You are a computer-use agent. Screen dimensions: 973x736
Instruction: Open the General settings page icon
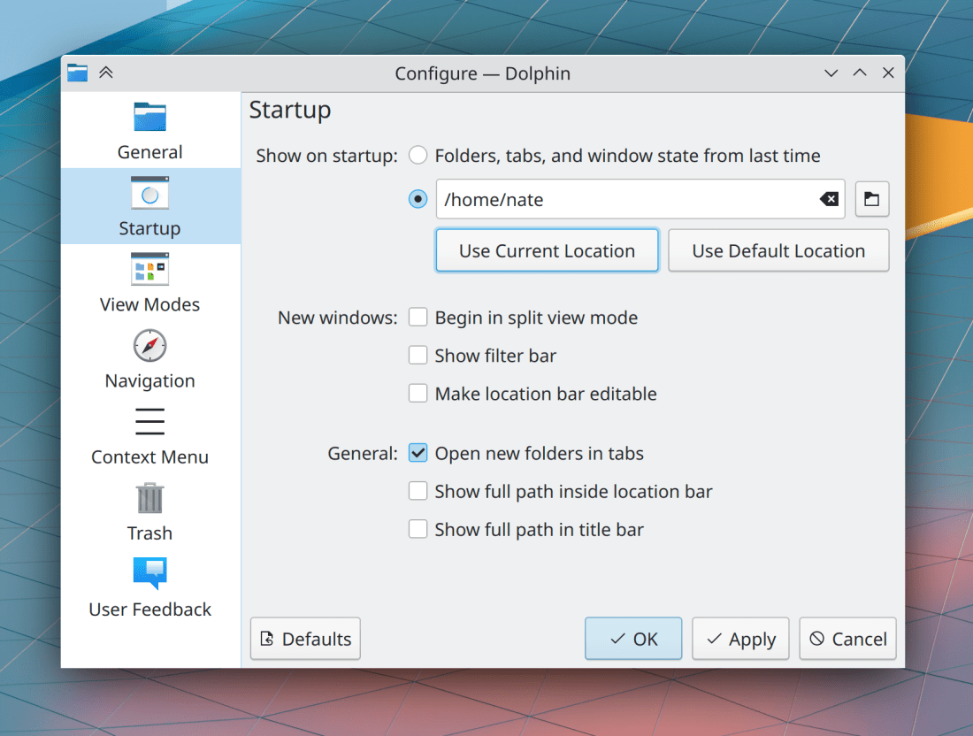[x=149, y=117]
